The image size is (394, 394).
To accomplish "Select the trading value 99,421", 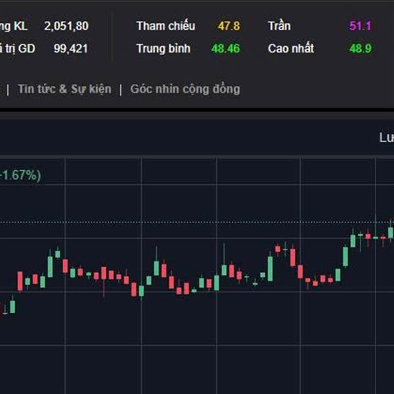I will coord(71,49).
